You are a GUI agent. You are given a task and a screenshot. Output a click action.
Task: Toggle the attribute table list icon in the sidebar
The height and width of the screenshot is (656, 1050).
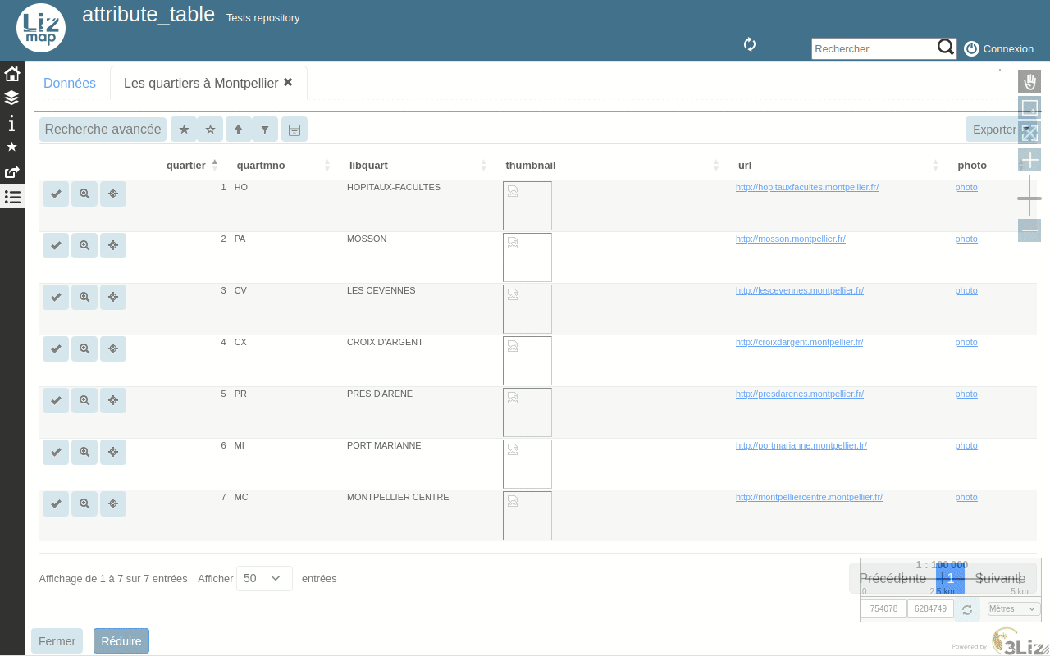coord(12,196)
